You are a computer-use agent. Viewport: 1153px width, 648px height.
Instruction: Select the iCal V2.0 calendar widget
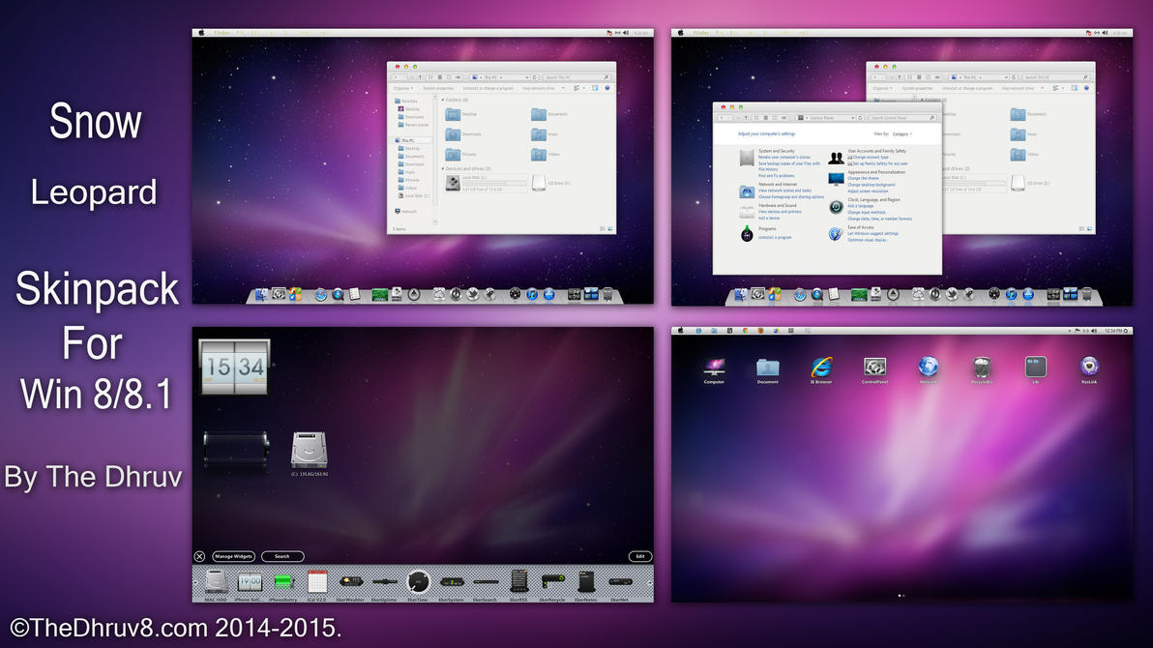(317, 581)
